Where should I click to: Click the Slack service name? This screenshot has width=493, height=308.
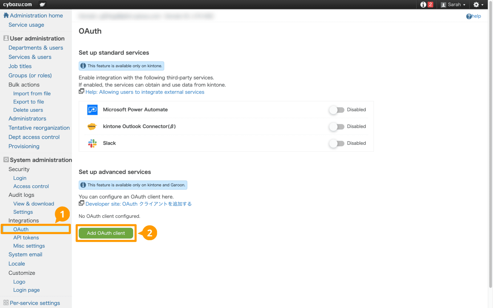click(109, 143)
